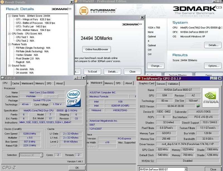Click the System Details button in 3DMark03

(x=213, y=45)
